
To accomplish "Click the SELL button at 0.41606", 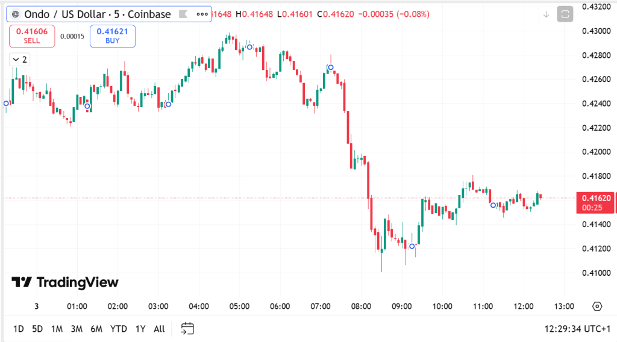I will (32, 36).
